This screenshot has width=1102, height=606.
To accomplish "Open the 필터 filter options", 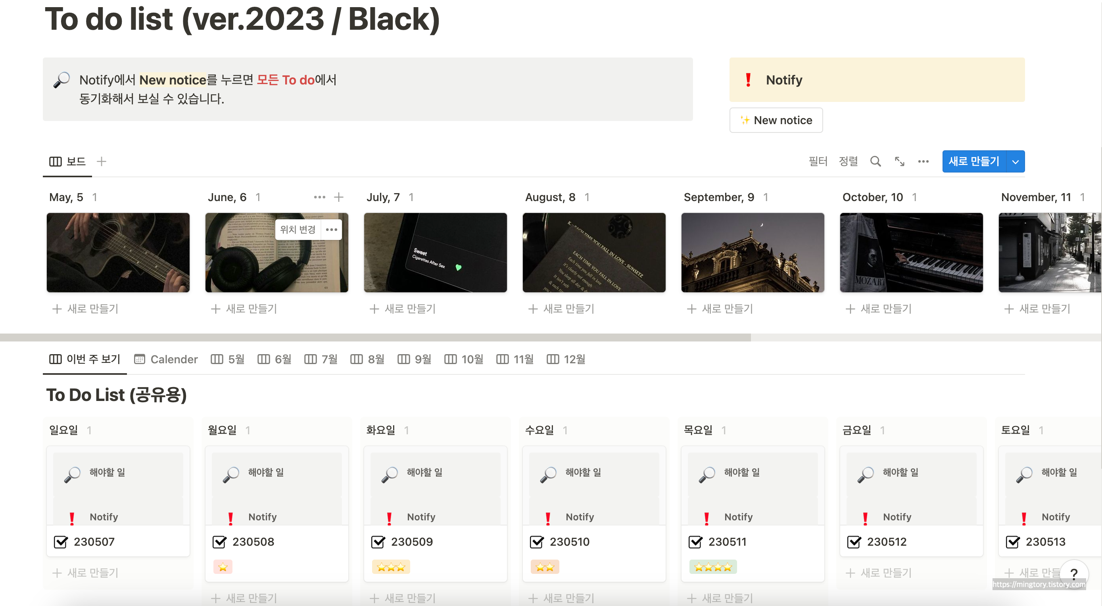I will point(818,161).
